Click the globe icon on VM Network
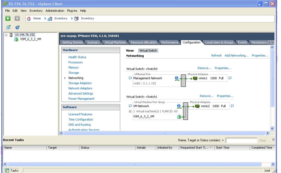The width and height of the screenshot is (281, 173). pyautogui.click(x=179, y=106)
